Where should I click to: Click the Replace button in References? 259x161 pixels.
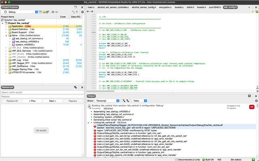(x=73, y=101)
